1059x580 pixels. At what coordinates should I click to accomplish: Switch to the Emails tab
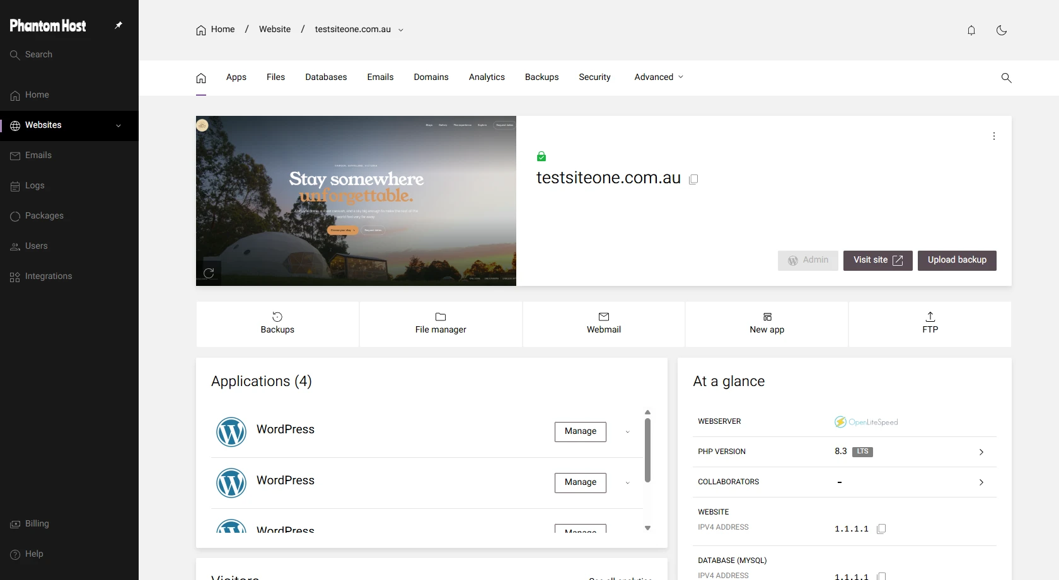click(380, 77)
